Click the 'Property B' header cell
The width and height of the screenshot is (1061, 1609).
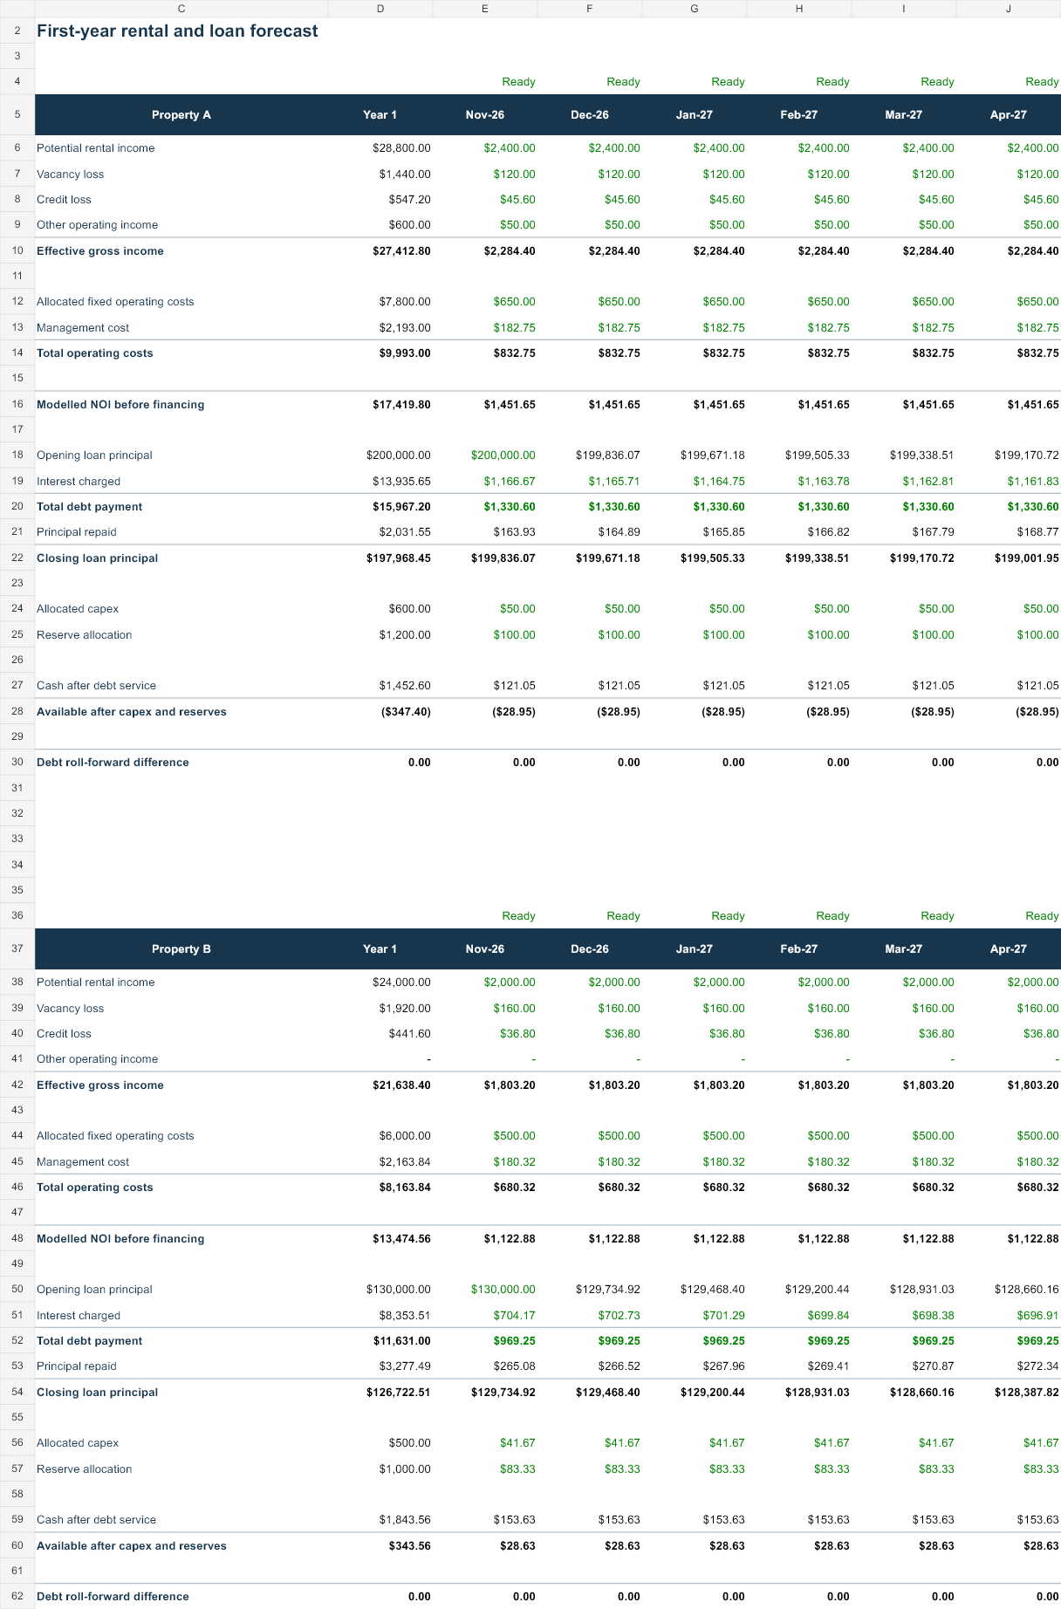click(181, 948)
